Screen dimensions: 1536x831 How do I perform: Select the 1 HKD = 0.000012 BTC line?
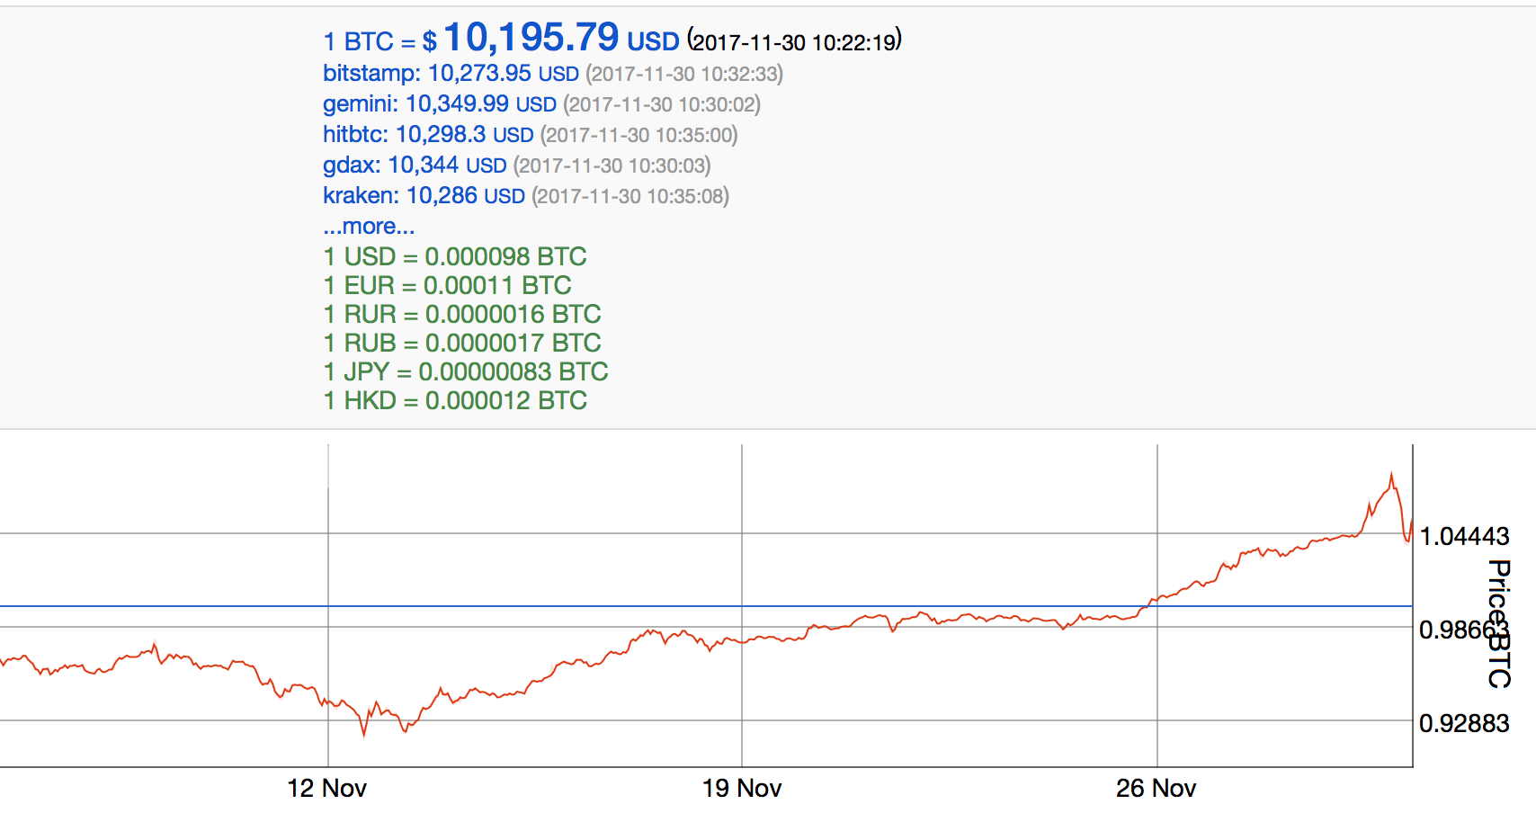coord(455,401)
